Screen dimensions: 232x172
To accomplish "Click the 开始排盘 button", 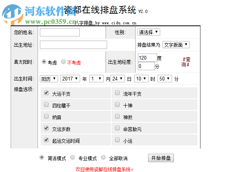I will coord(161,158).
